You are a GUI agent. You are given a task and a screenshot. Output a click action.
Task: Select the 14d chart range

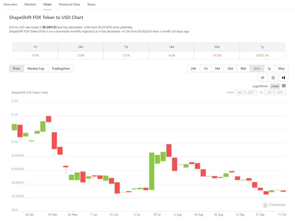(x=218, y=69)
